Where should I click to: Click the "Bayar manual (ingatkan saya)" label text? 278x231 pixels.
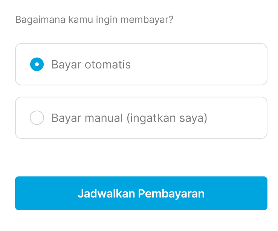(x=129, y=118)
